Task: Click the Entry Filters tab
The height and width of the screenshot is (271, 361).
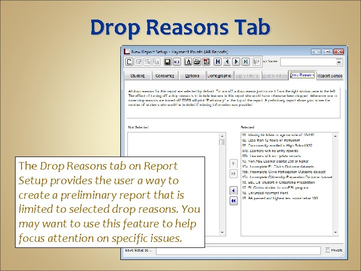Action: pyautogui.click(x=247, y=76)
